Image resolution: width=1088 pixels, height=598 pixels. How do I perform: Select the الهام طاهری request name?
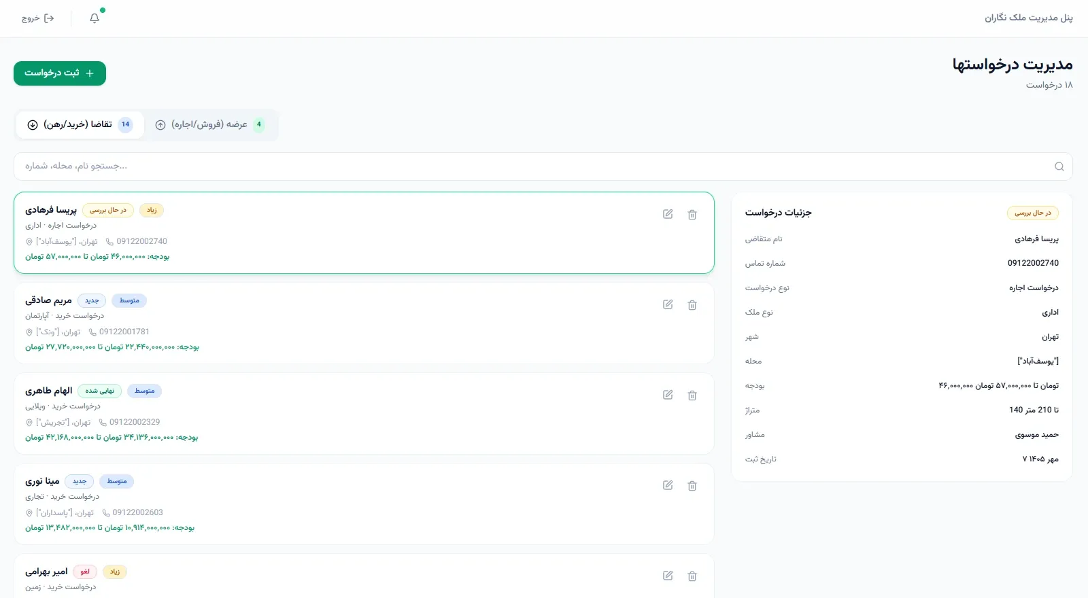[48, 391]
